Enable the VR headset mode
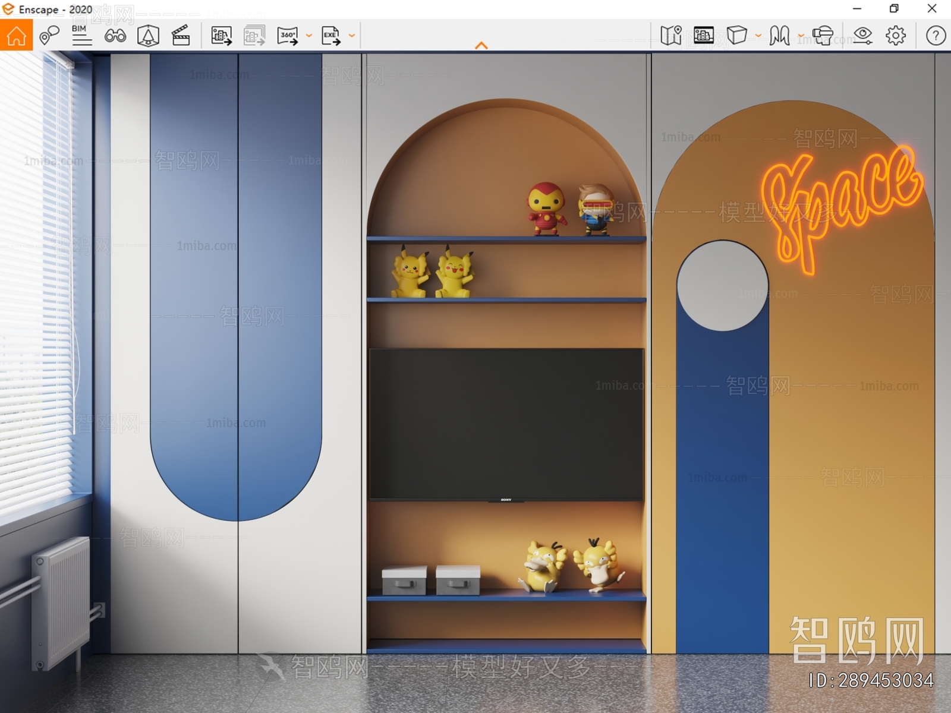951x713 pixels. (x=823, y=36)
